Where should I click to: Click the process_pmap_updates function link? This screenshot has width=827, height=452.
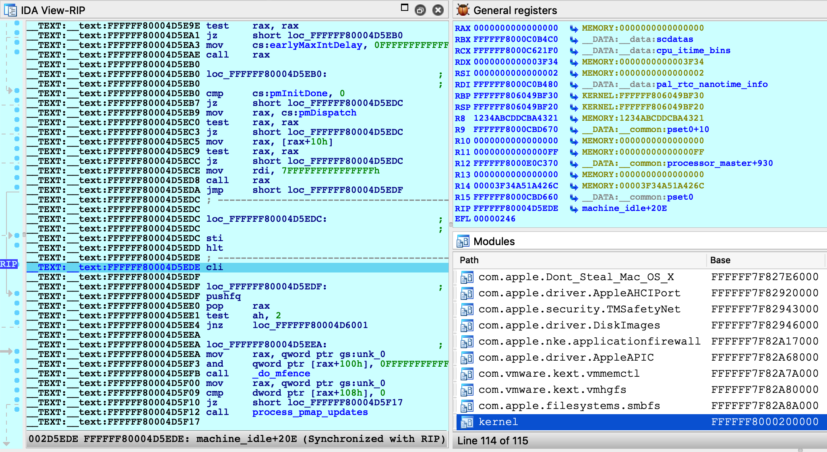pos(310,412)
